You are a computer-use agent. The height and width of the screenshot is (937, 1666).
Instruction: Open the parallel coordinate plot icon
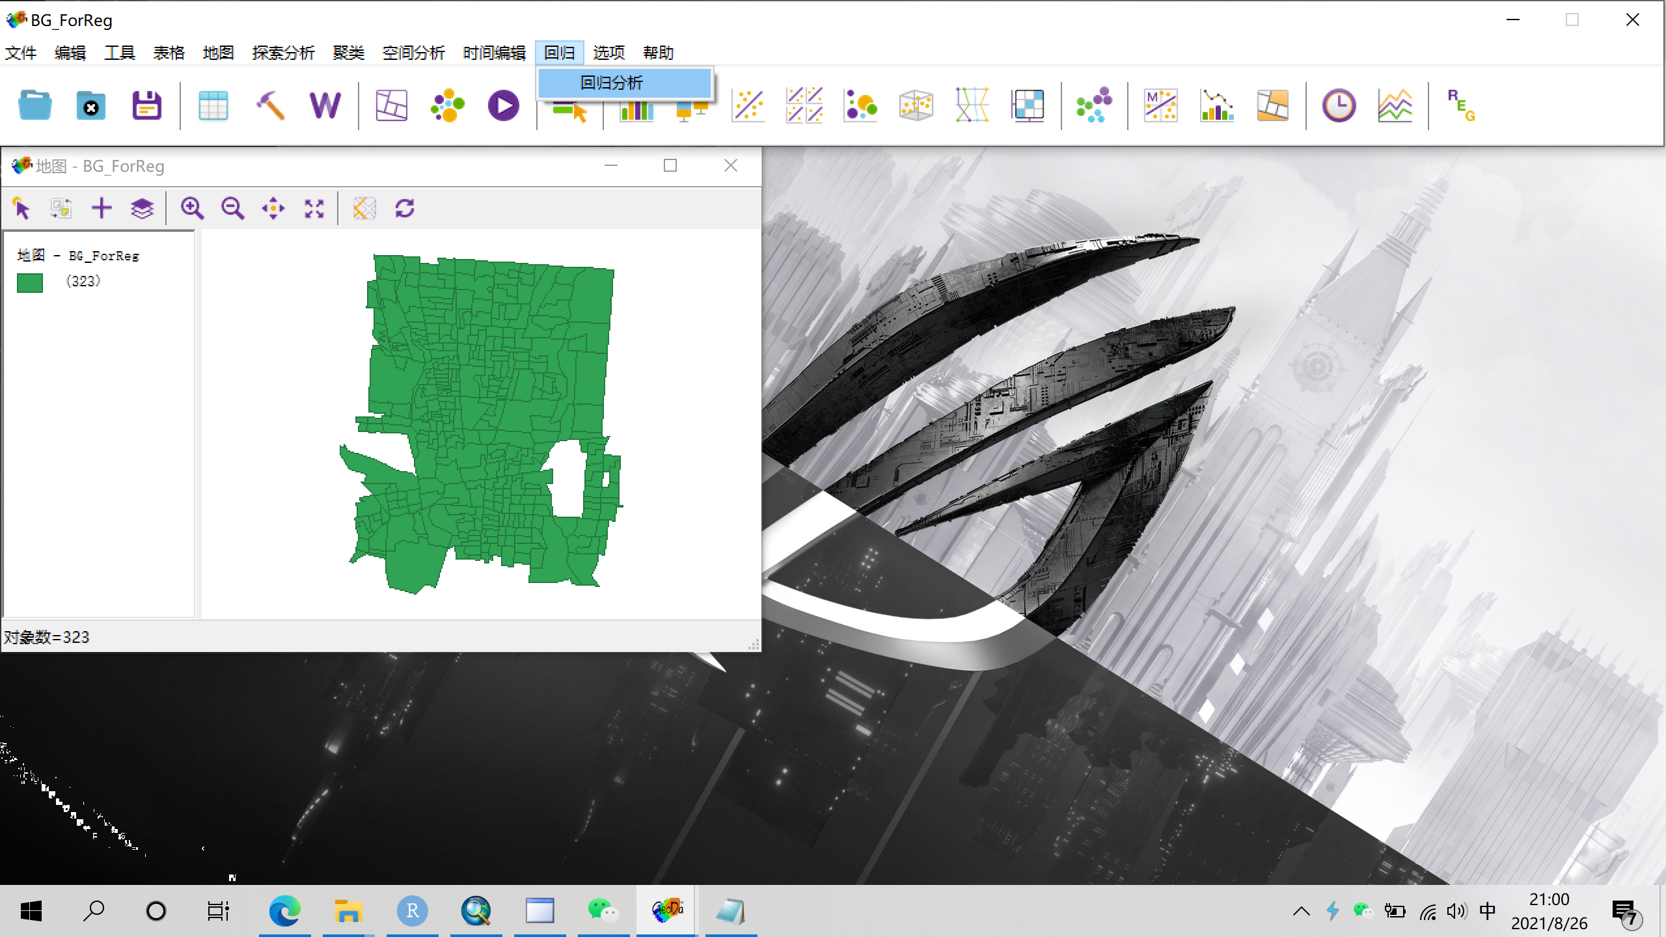pos(972,105)
